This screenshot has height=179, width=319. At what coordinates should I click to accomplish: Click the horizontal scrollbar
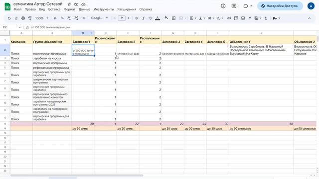pyautogui.click(x=77, y=176)
